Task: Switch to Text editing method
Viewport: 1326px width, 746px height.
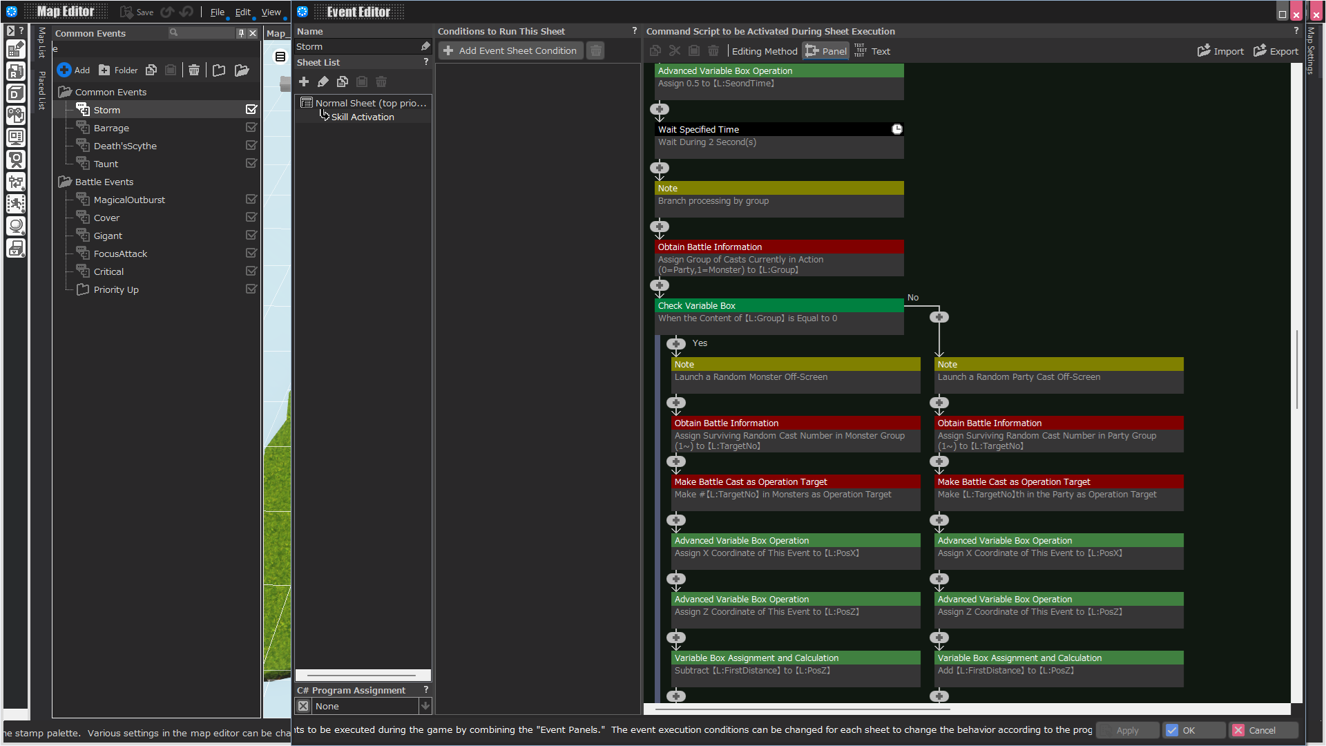Action: pyautogui.click(x=872, y=51)
